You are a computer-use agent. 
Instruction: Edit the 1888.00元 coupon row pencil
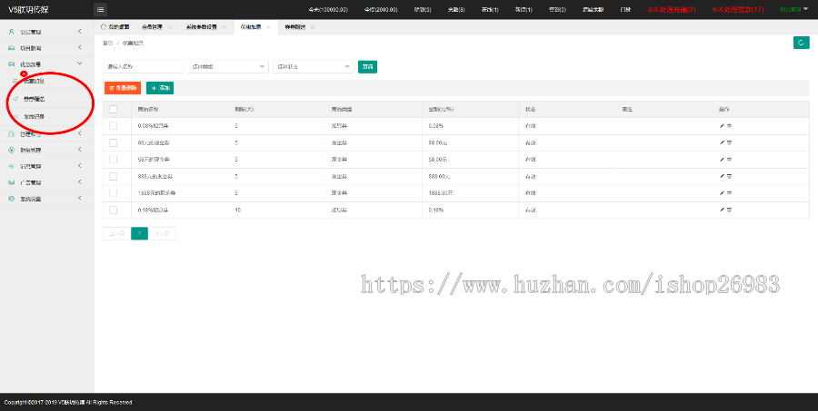pos(722,193)
